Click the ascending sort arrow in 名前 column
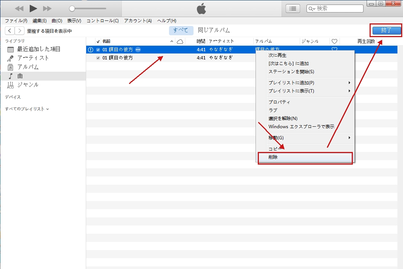 (172, 41)
